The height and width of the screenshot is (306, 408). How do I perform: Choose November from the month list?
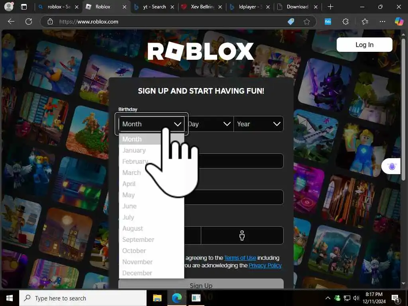coord(151,262)
